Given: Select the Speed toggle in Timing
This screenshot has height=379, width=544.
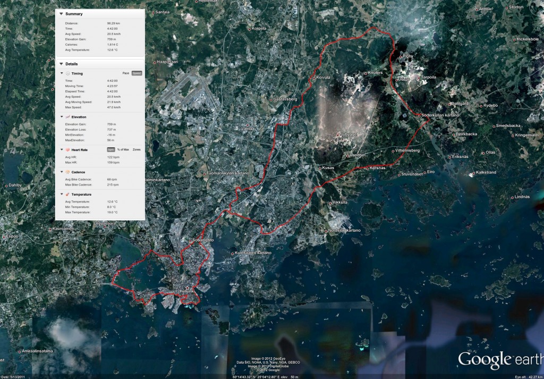Looking at the screenshot, I should point(137,73).
